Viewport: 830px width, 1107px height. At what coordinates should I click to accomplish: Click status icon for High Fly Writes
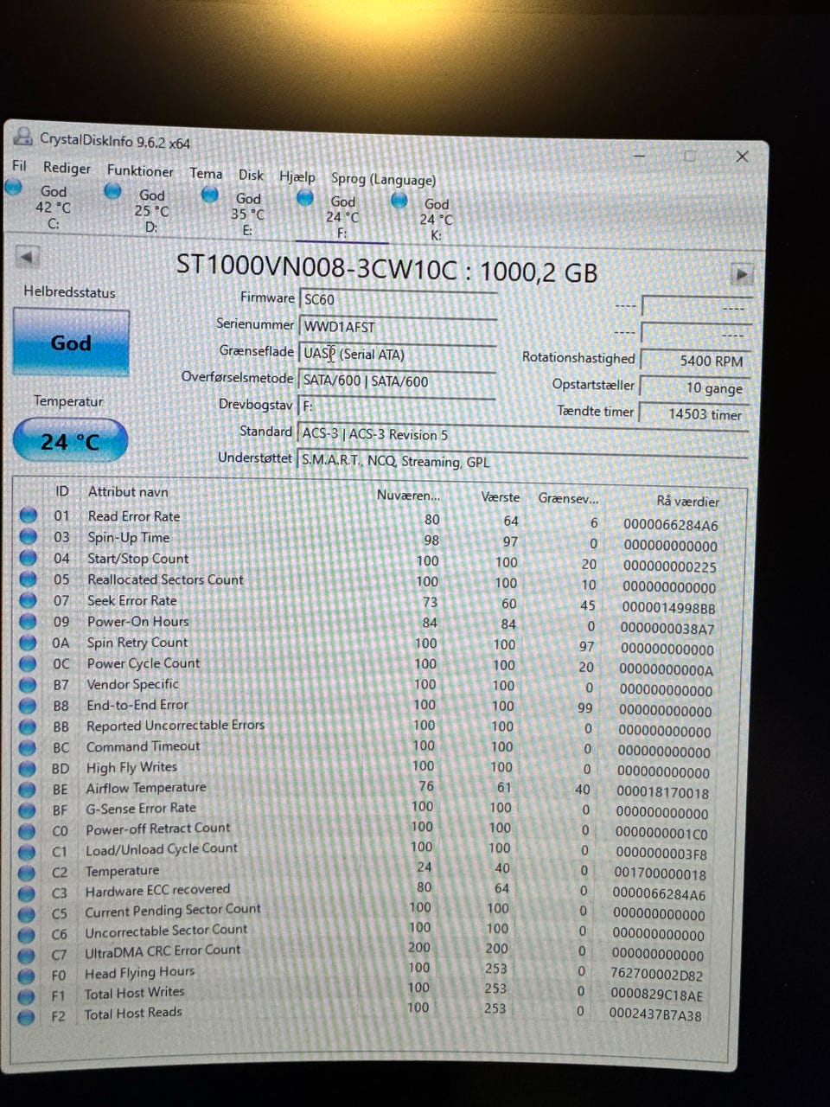pos(28,768)
